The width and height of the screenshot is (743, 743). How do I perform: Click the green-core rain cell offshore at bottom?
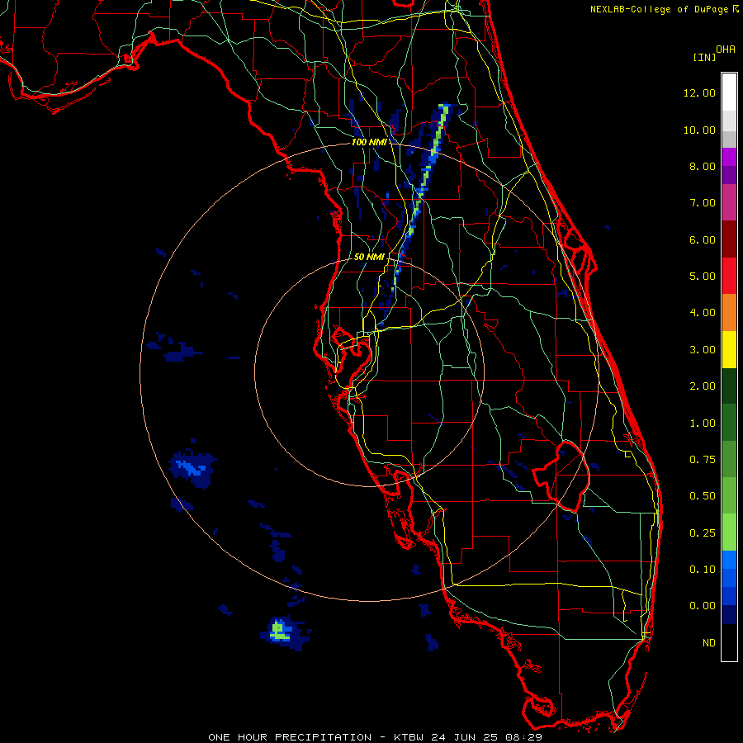[280, 632]
